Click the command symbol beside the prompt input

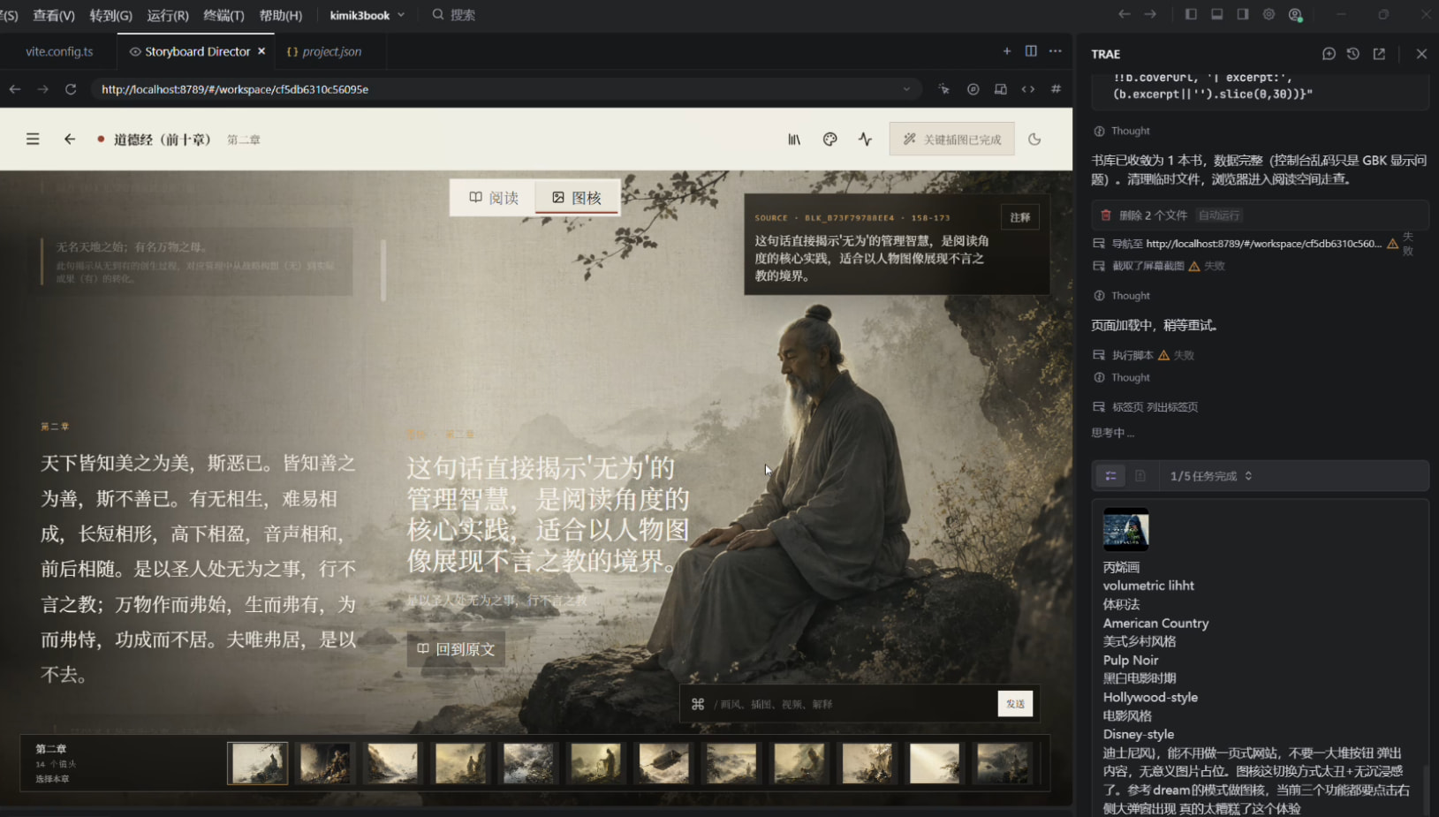tap(698, 704)
